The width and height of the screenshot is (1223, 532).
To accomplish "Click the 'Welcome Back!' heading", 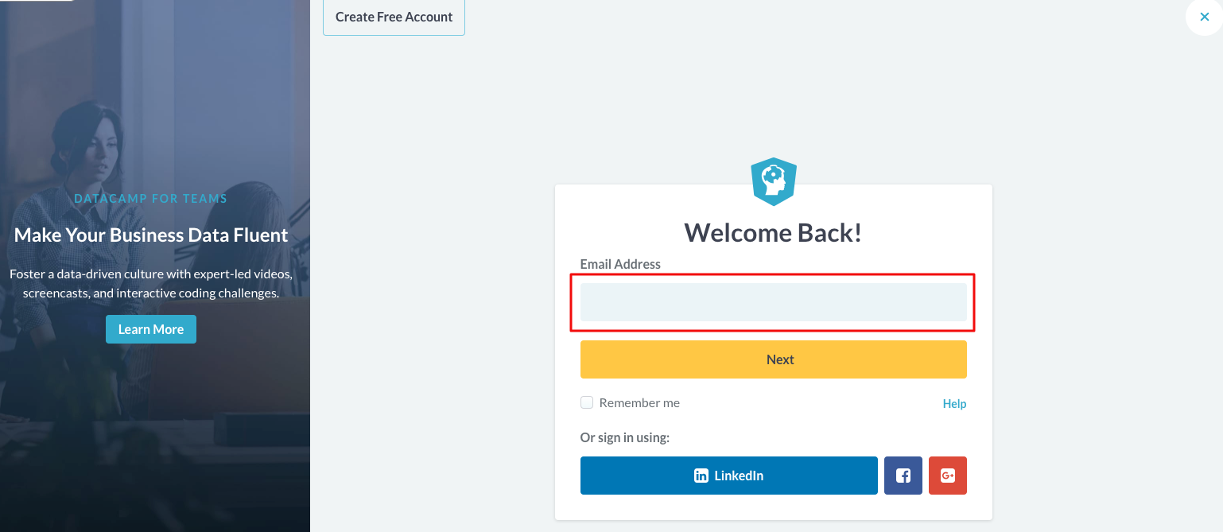I will click(x=773, y=232).
